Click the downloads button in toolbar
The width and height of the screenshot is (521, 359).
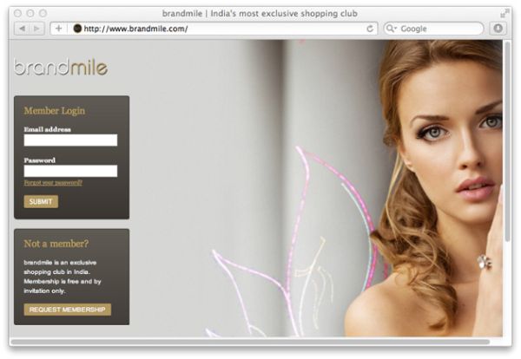(498, 29)
